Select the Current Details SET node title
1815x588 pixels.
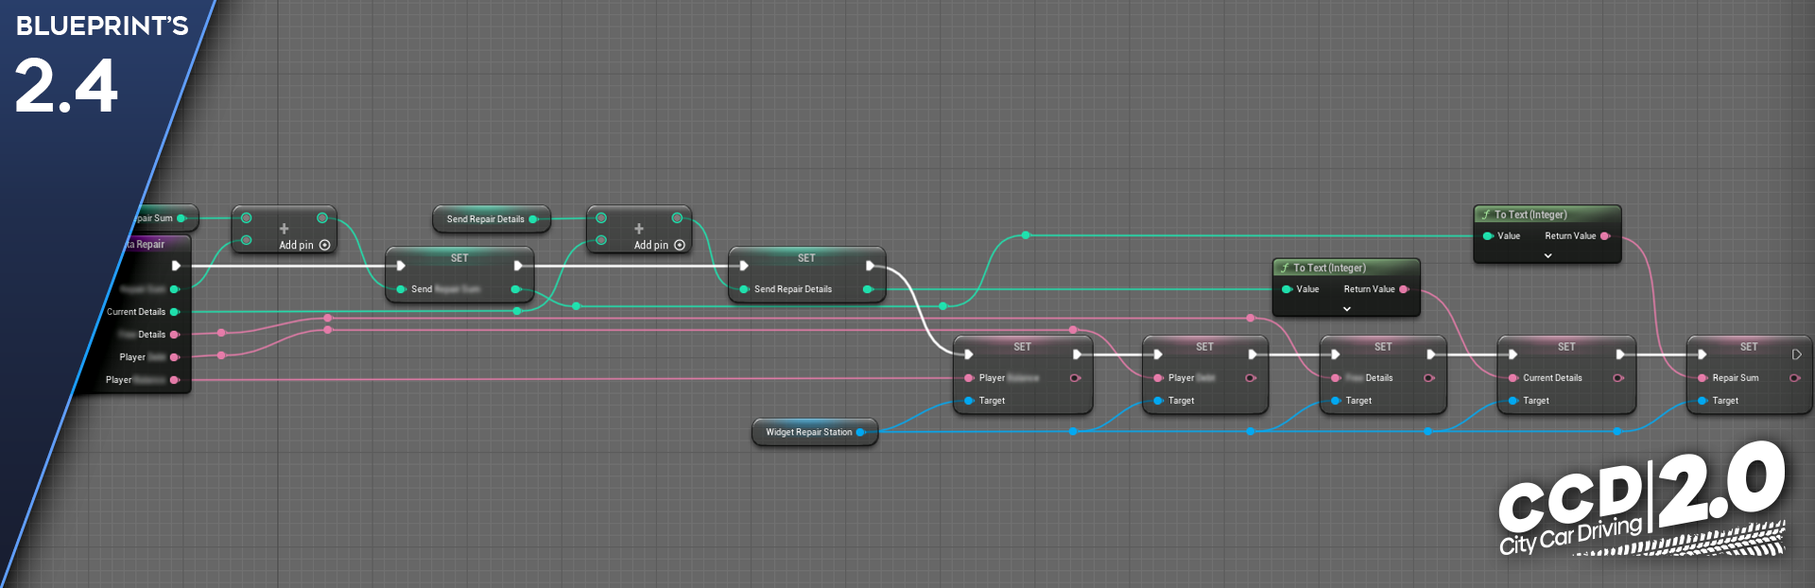[x=1565, y=347]
